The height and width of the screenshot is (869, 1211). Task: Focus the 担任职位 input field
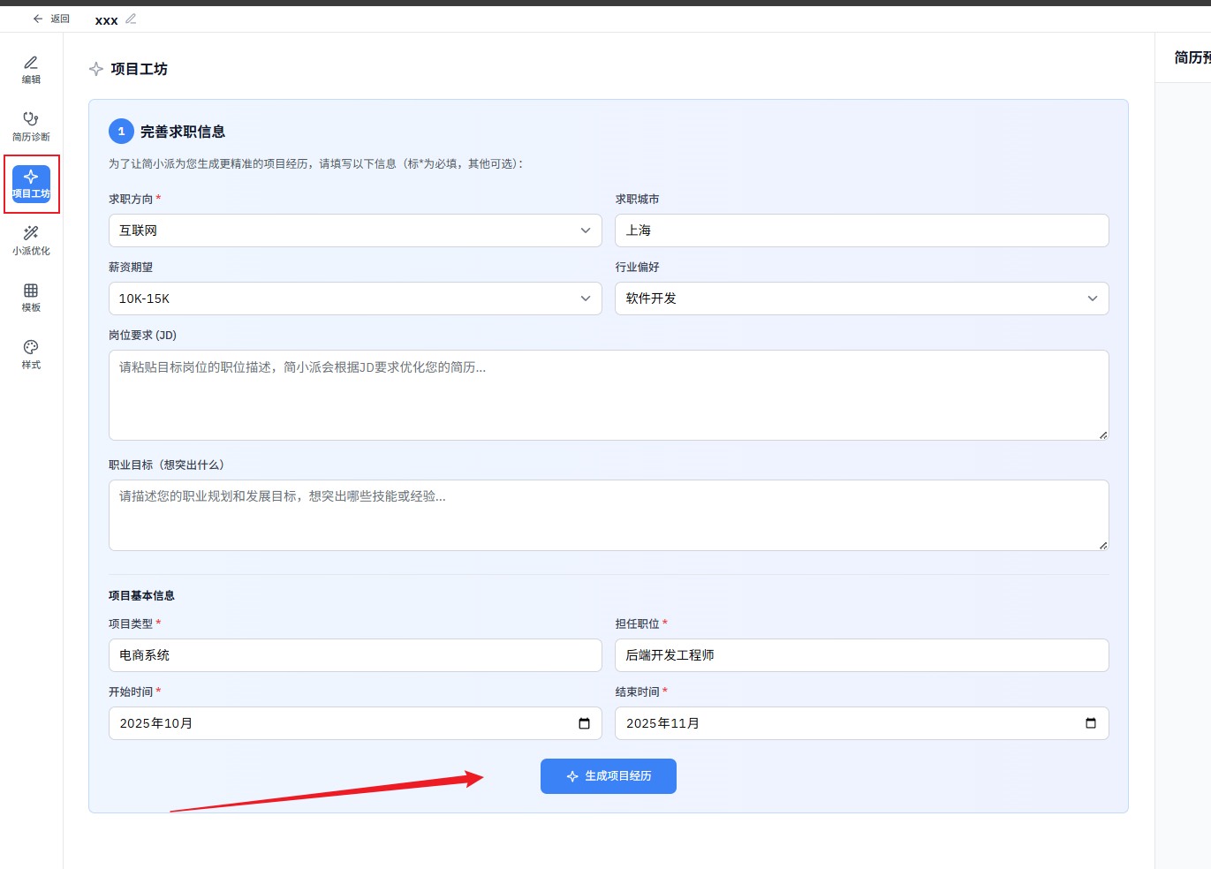(861, 655)
